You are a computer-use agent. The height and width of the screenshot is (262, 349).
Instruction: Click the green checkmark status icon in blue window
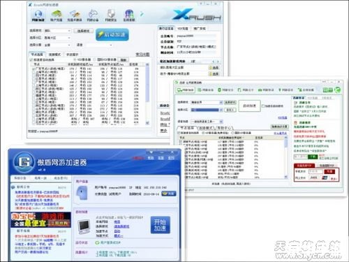pyautogui.click(x=97, y=242)
